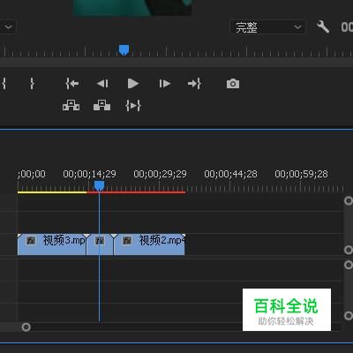Play the program monitor video
Screen dimensions: 353x353
click(x=133, y=84)
